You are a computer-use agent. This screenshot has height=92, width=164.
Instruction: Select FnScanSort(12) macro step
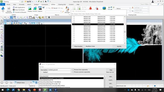point(71,76)
